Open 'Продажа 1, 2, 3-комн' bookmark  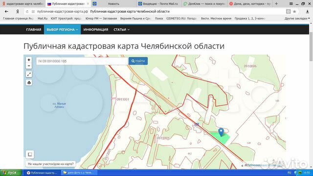[x=250, y=19]
